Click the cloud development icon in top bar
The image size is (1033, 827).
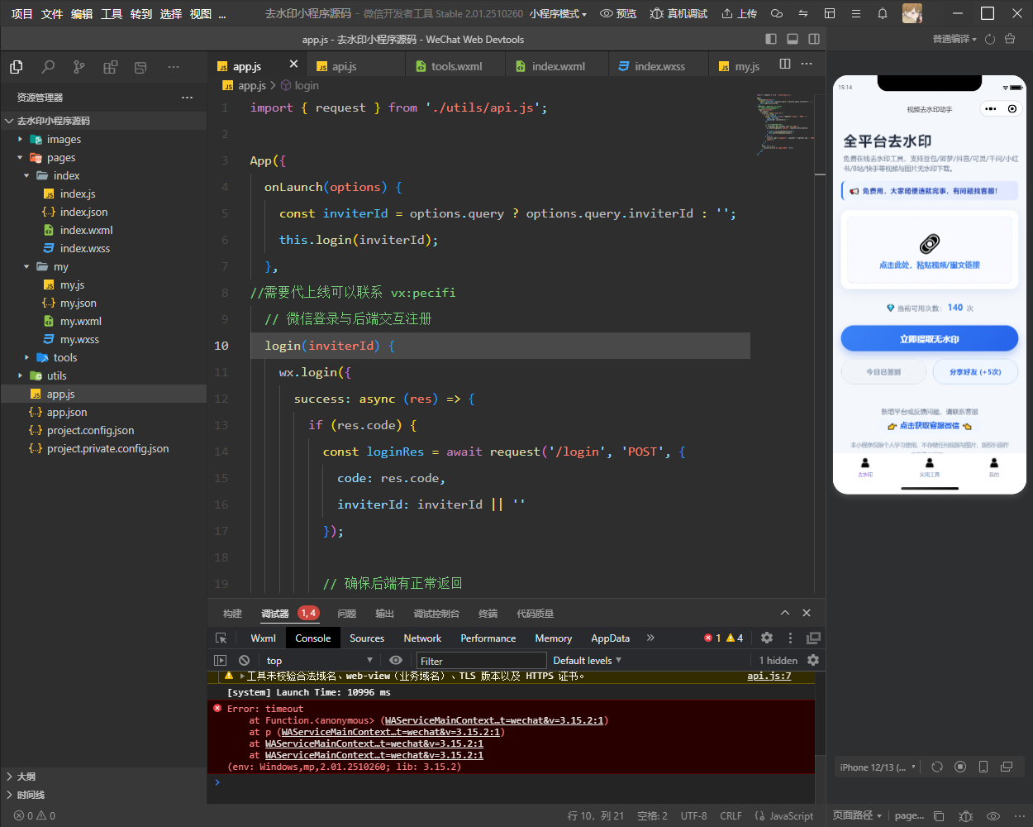click(x=776, y=14)
